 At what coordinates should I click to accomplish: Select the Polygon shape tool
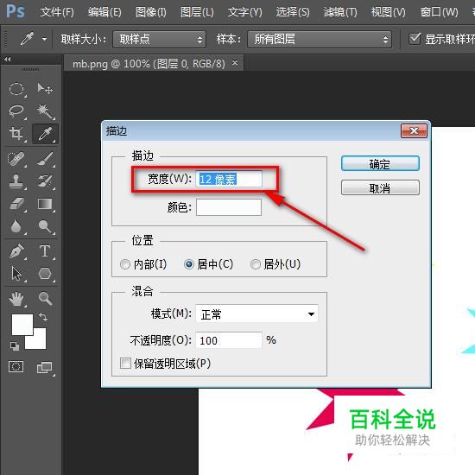point(45,274)
